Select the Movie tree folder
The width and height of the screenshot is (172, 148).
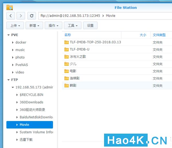(x=24, y=125)
